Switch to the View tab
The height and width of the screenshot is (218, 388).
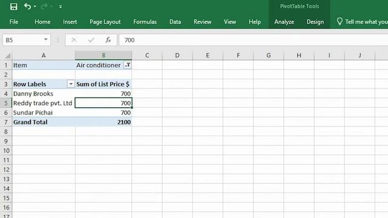click(x=230, y=22)
